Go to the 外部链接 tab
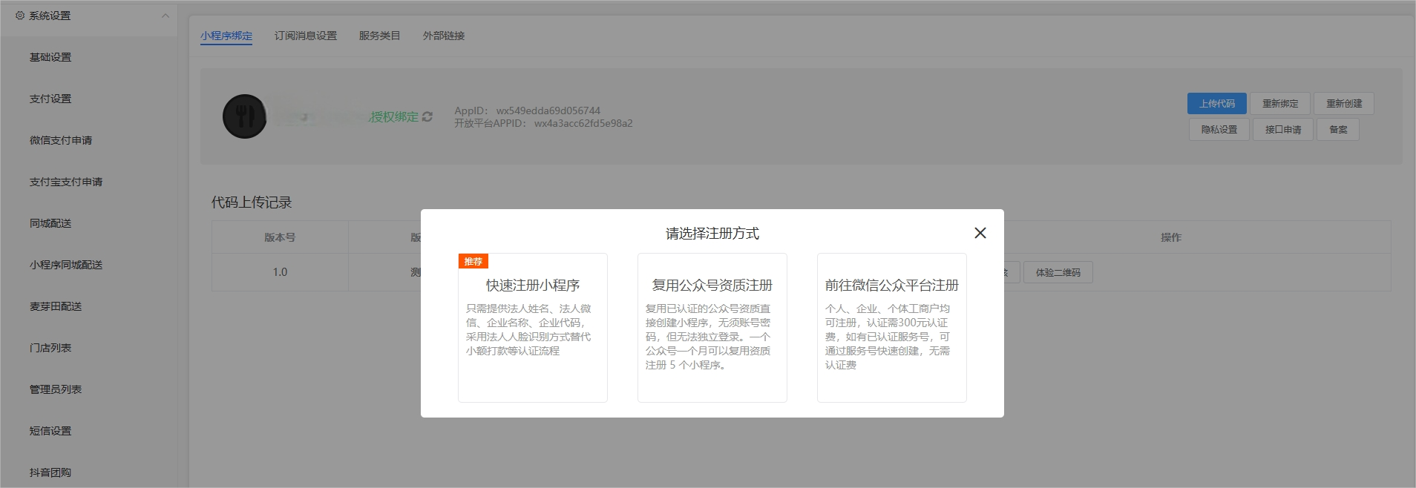Viewport: 1416px width, 488px height. [443, 36]
